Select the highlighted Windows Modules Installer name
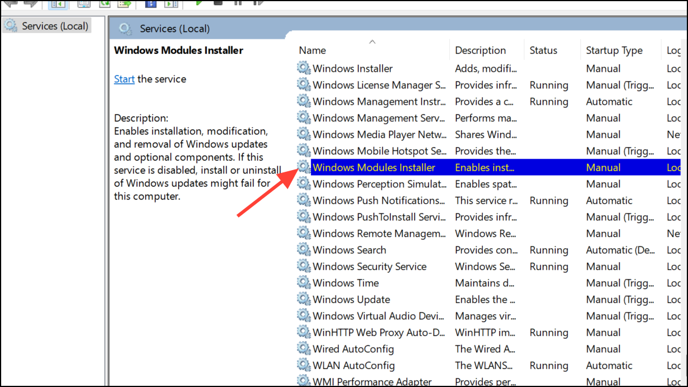 374,168
